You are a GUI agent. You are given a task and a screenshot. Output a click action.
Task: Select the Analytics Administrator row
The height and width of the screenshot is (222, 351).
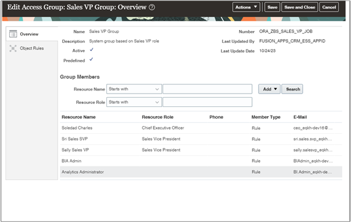point(201,172)
